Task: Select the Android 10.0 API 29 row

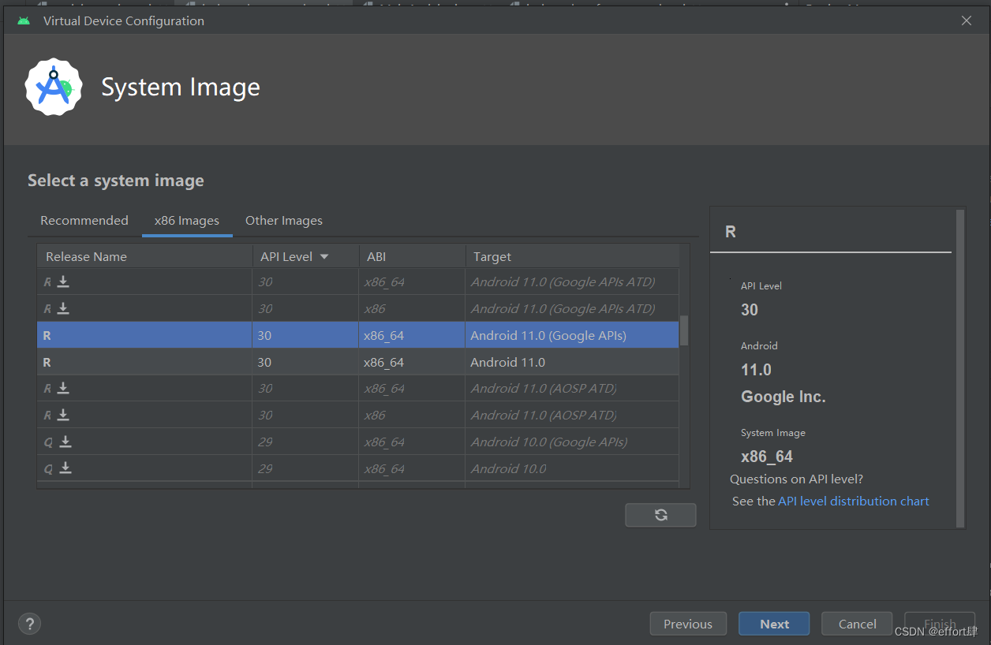Action: pos(358,468)
